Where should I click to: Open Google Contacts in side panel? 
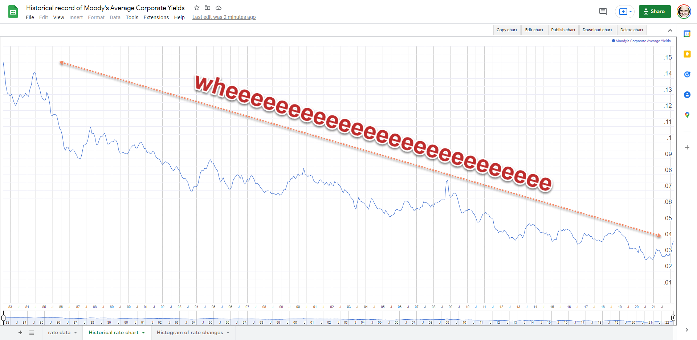coord(687,95)
